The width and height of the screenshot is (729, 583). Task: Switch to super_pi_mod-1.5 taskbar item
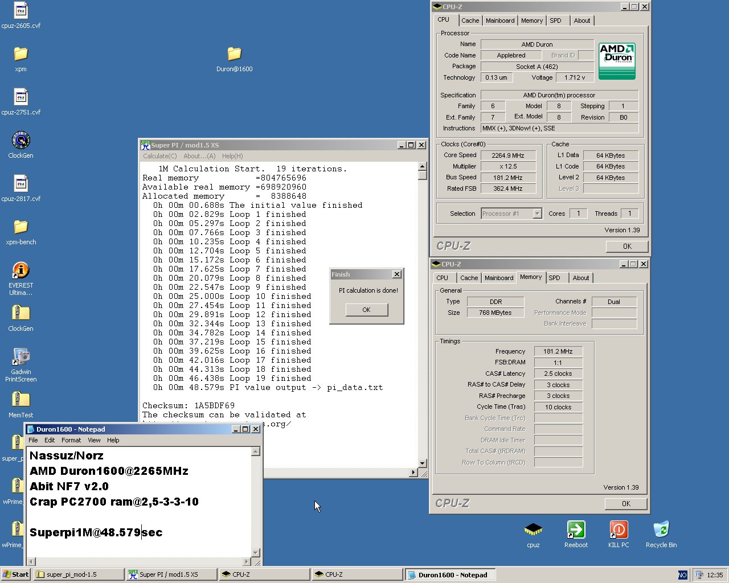79,574
